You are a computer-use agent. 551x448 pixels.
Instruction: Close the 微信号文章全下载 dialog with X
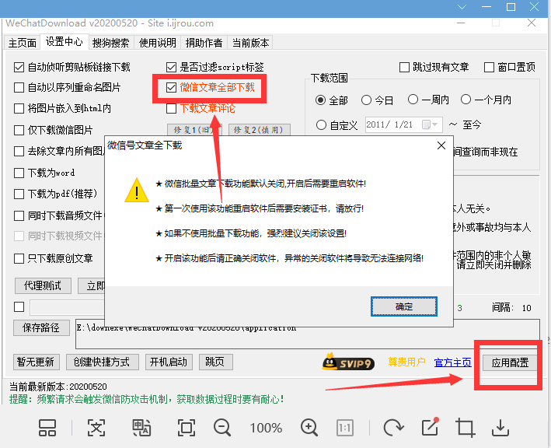441,145
